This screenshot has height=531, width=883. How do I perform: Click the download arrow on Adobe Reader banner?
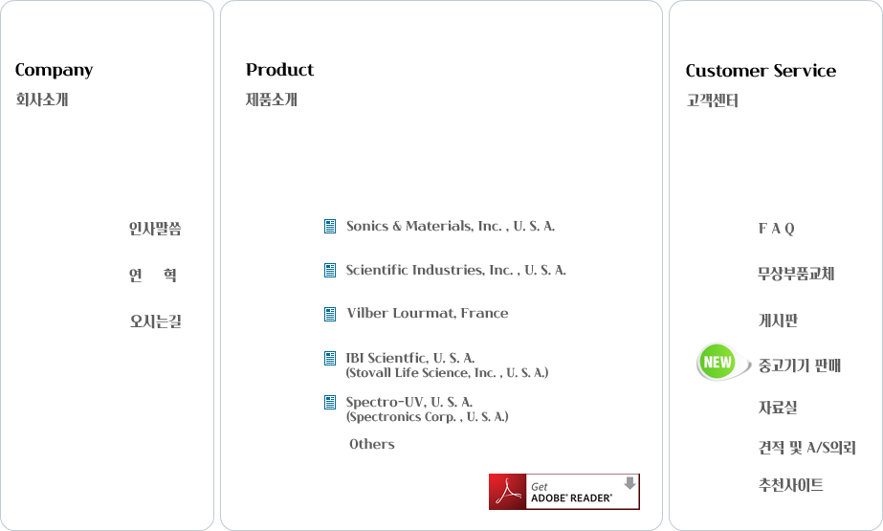coord(629,483)
